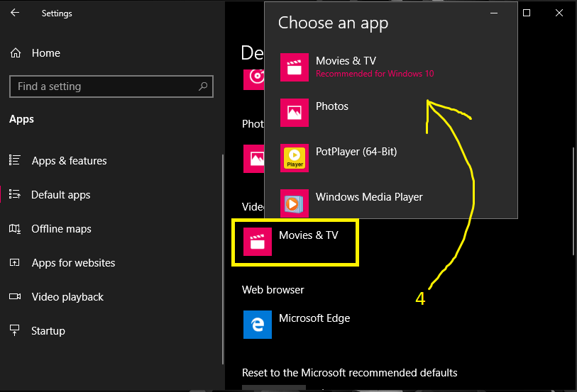Click the yellow PotPlayer icon

295,158
